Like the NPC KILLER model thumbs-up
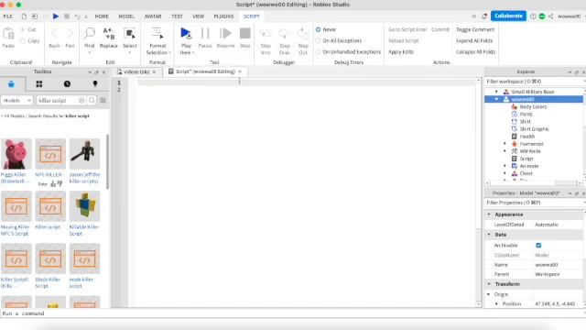586x330 pixels. click(53, 183)
